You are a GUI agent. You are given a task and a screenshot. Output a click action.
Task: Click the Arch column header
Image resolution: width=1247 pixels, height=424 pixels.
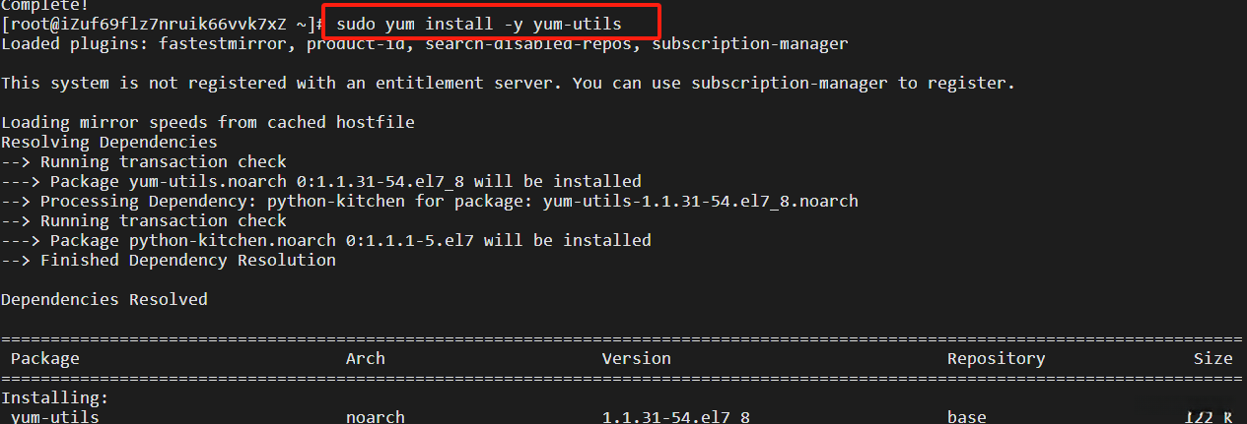point(365,358)
